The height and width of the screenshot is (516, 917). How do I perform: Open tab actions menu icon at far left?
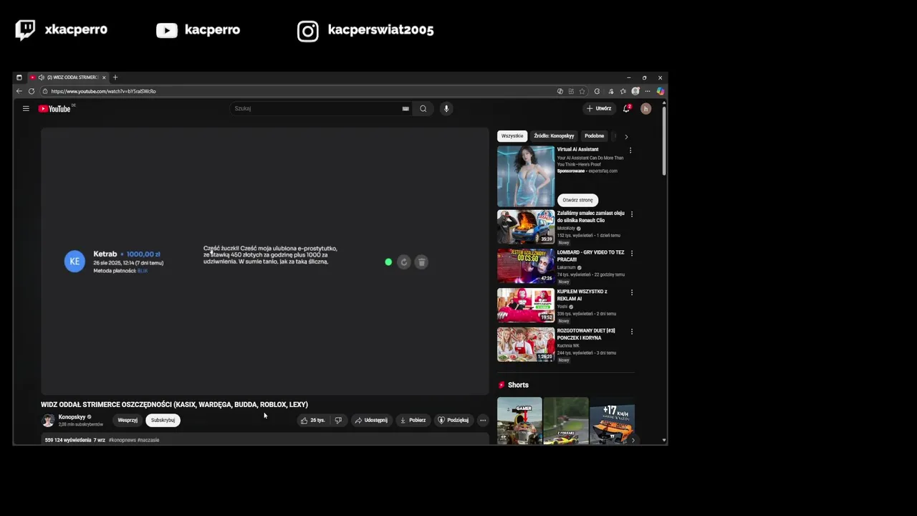(19, 77)
